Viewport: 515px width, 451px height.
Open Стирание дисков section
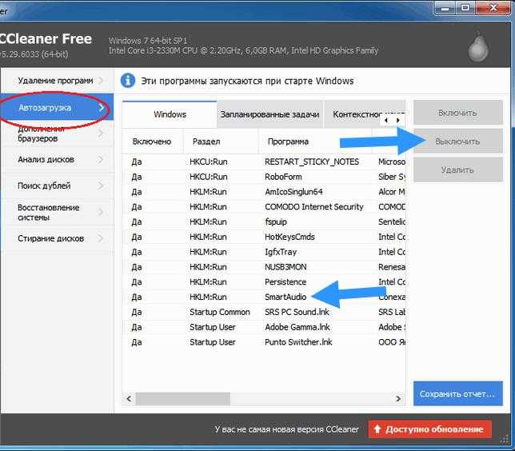(57, 238)
